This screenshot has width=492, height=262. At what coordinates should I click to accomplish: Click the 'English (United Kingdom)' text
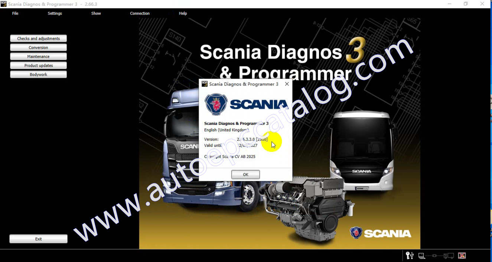(x=227, y=130)
